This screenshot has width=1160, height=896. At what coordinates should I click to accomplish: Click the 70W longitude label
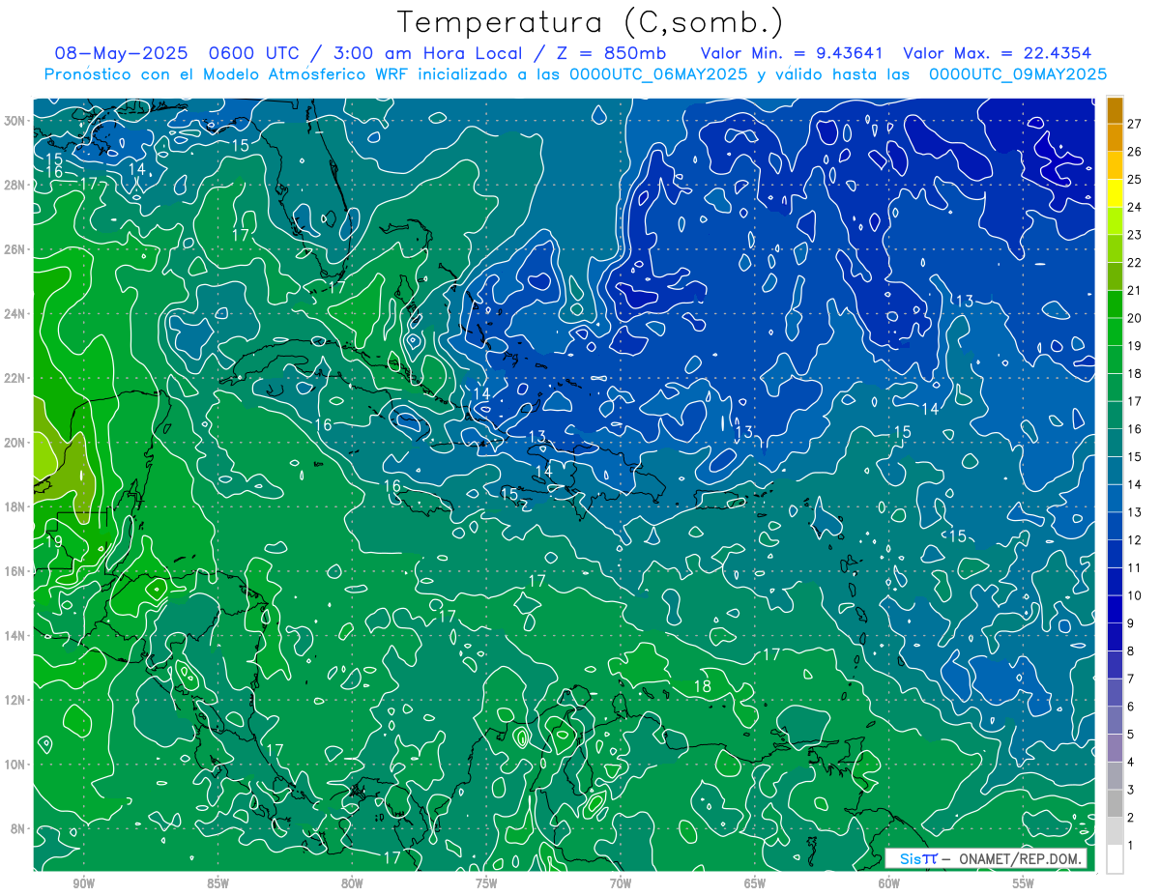click(622, 883)
